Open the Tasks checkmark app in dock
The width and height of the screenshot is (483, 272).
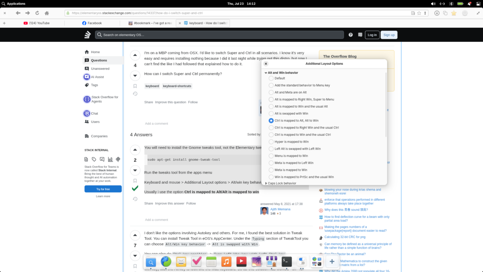coord(196,262)
